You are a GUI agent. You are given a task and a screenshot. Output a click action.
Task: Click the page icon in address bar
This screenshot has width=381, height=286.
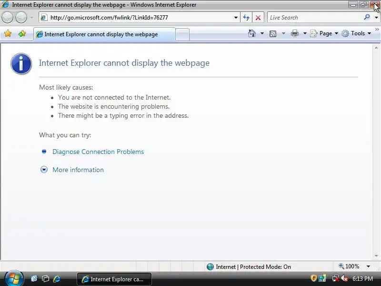pyautogui.click(x=44, y=18)
